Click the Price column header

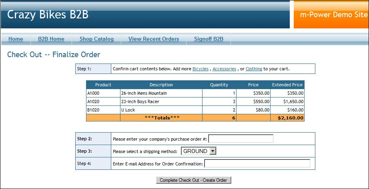coord(253,85)
